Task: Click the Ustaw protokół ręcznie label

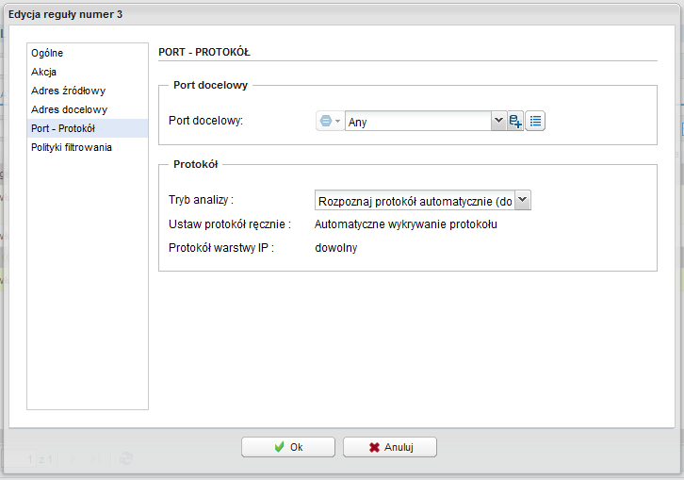Action: (x=230, y=224)
